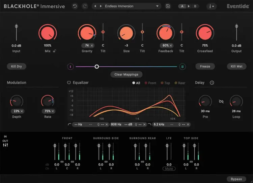The width and height of the screenshot is (253, 183).
Task: Click the Feedback knob
Action: pyautogui.click(x=166, y=33)
